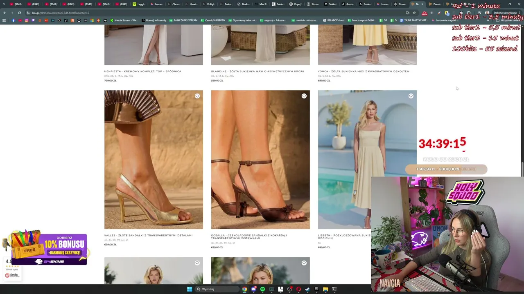Viewport: 524px width, 294px height.
Task: Add Lizbeth dress to wishlist via heart
Action: click(411, 96)
